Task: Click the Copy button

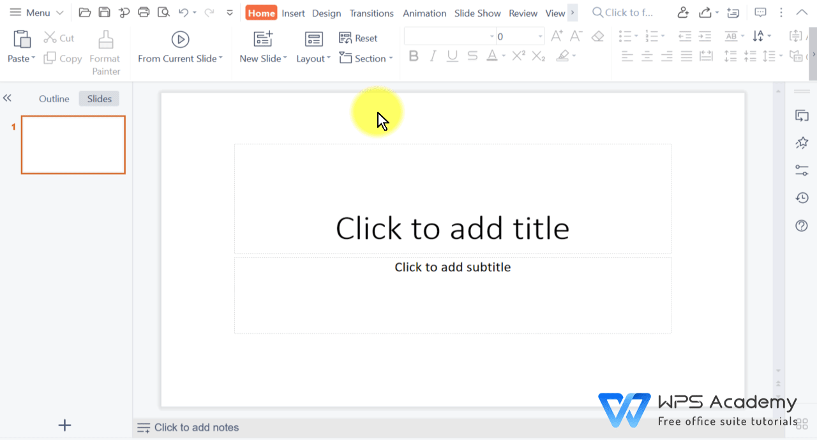Action: pos(62,58)
